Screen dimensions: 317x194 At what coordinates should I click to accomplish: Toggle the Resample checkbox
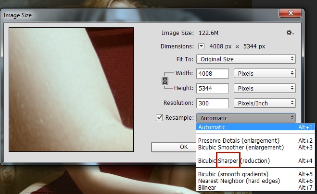159,118
